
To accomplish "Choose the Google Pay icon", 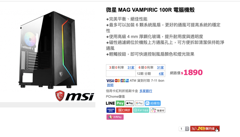I will tap(139, 103).
